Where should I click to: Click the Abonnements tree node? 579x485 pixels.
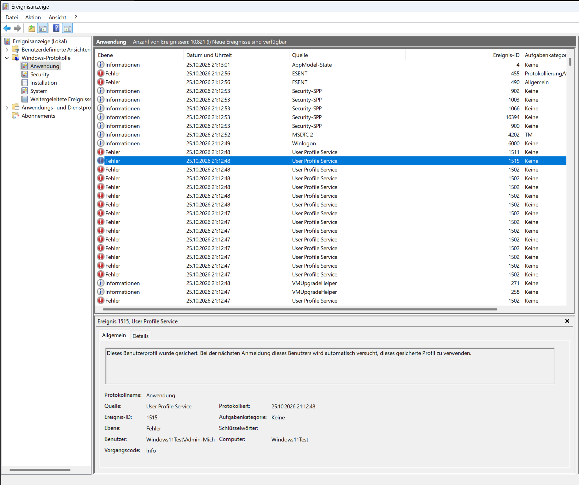pos(38,116)
